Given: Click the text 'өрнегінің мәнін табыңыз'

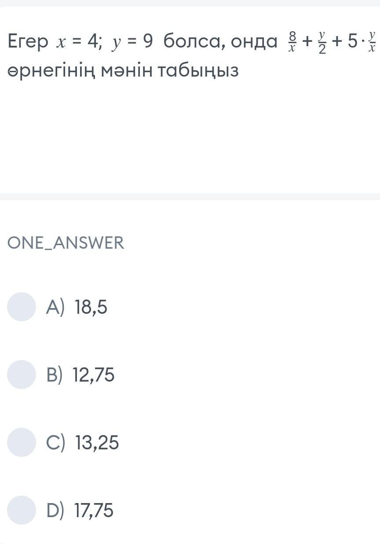Looking at the screenshot, I should 123,70.
